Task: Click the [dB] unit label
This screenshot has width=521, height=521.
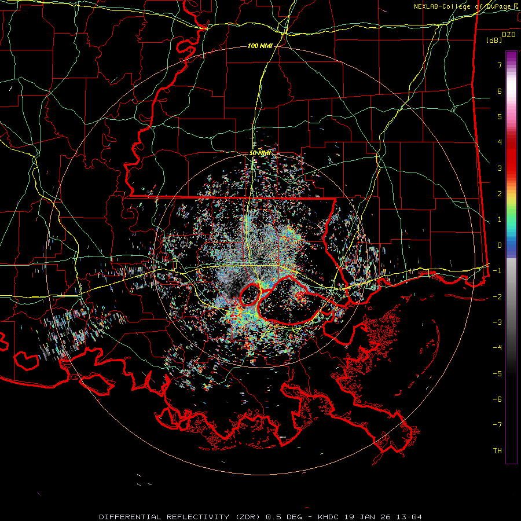Action: point(494,40)
